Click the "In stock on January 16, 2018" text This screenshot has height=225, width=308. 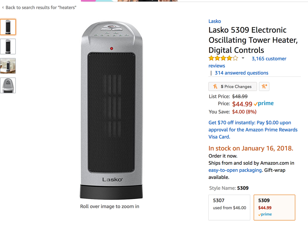pos(250,148)
